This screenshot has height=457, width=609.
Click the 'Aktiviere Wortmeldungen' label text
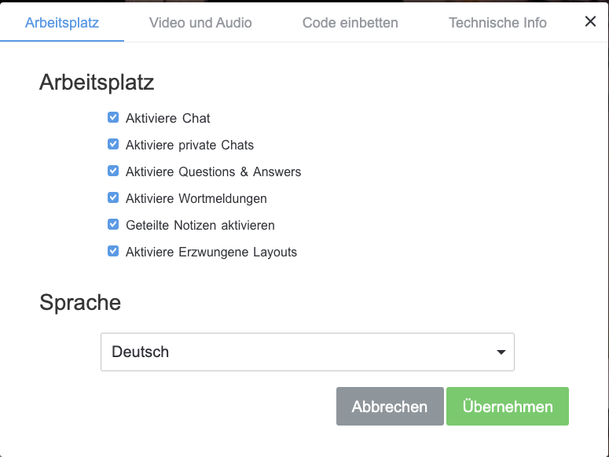point(196,198)
